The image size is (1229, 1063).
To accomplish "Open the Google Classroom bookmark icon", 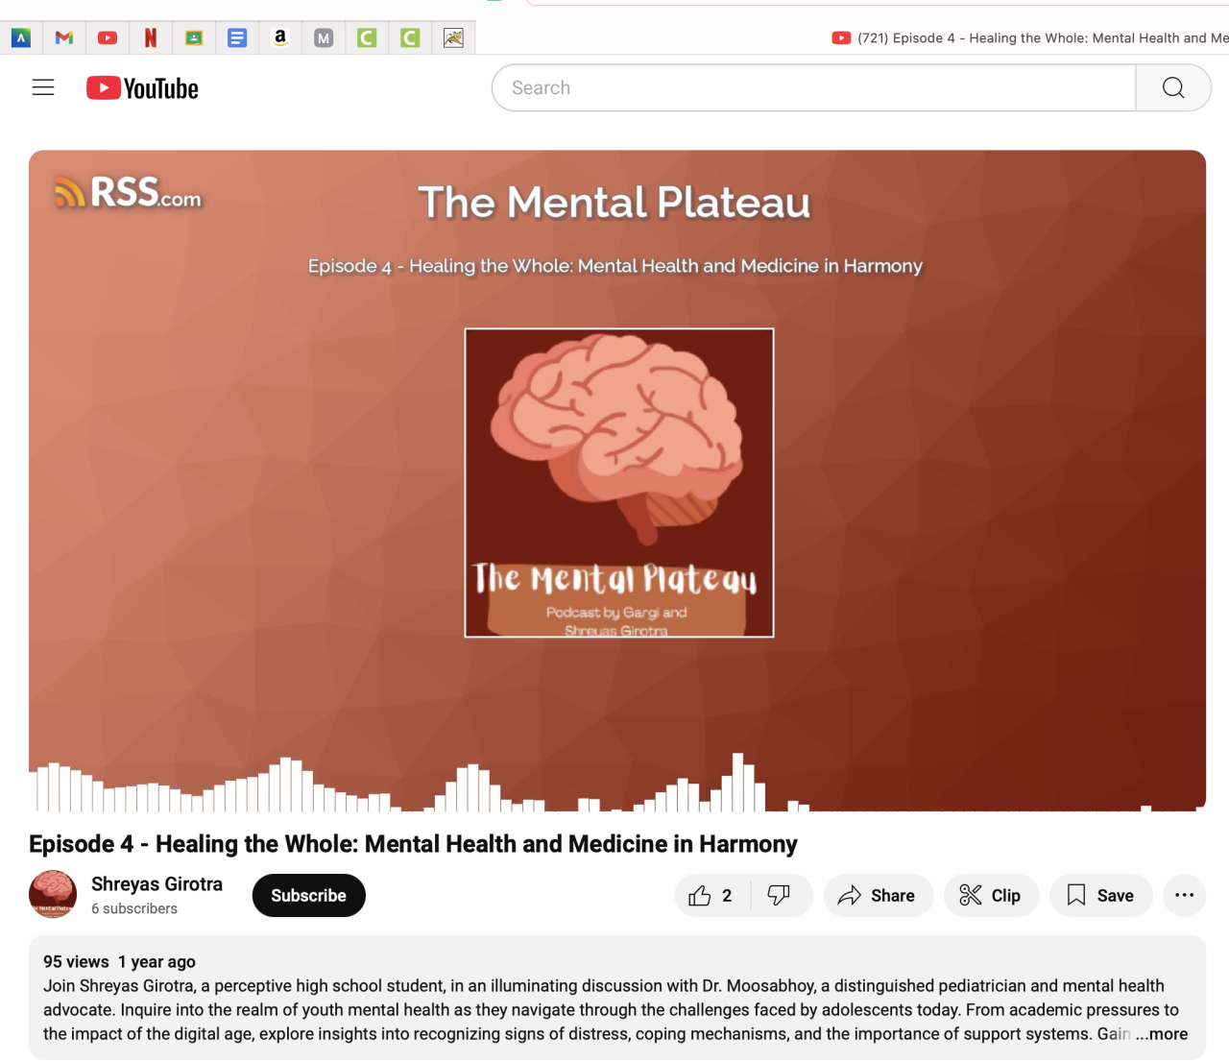I will [x=194, y=37].
